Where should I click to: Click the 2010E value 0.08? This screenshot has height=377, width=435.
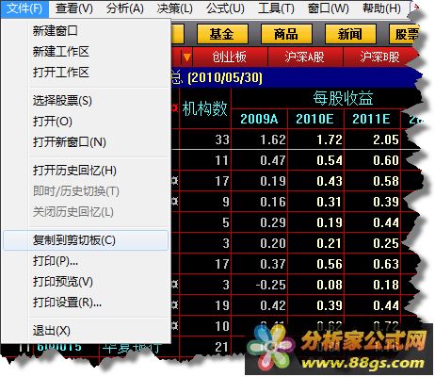pyautogui.click(x=330, y=285)
